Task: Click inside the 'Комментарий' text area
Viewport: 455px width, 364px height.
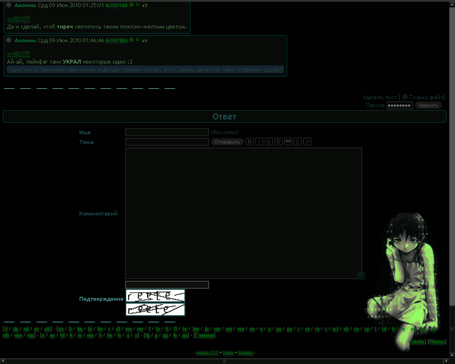Action: (x=243, y=213)
